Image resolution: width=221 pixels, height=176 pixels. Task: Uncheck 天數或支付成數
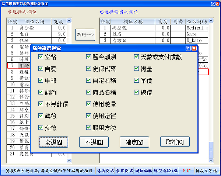coord(137,57)
